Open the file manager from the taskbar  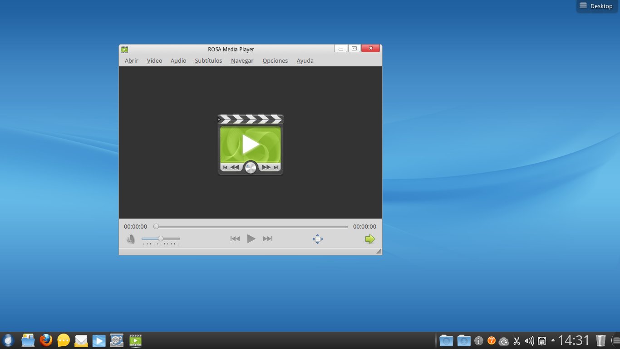click(28, 340)
